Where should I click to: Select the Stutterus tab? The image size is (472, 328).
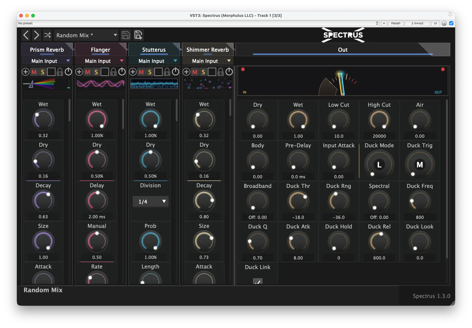[154, 50]
